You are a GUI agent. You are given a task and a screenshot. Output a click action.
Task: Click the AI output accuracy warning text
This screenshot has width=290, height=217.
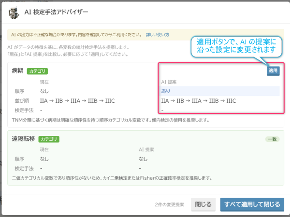[76, 35]
